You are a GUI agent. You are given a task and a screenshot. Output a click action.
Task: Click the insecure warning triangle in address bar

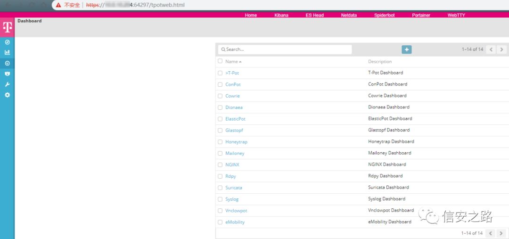(x=58, y=5)
